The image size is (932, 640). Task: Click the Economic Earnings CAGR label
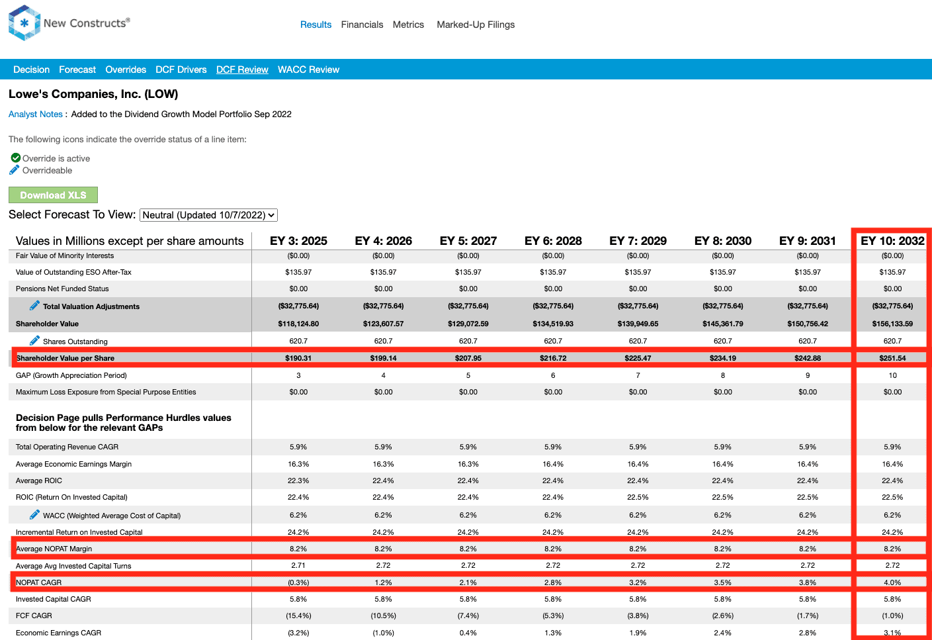pos(59,633)
